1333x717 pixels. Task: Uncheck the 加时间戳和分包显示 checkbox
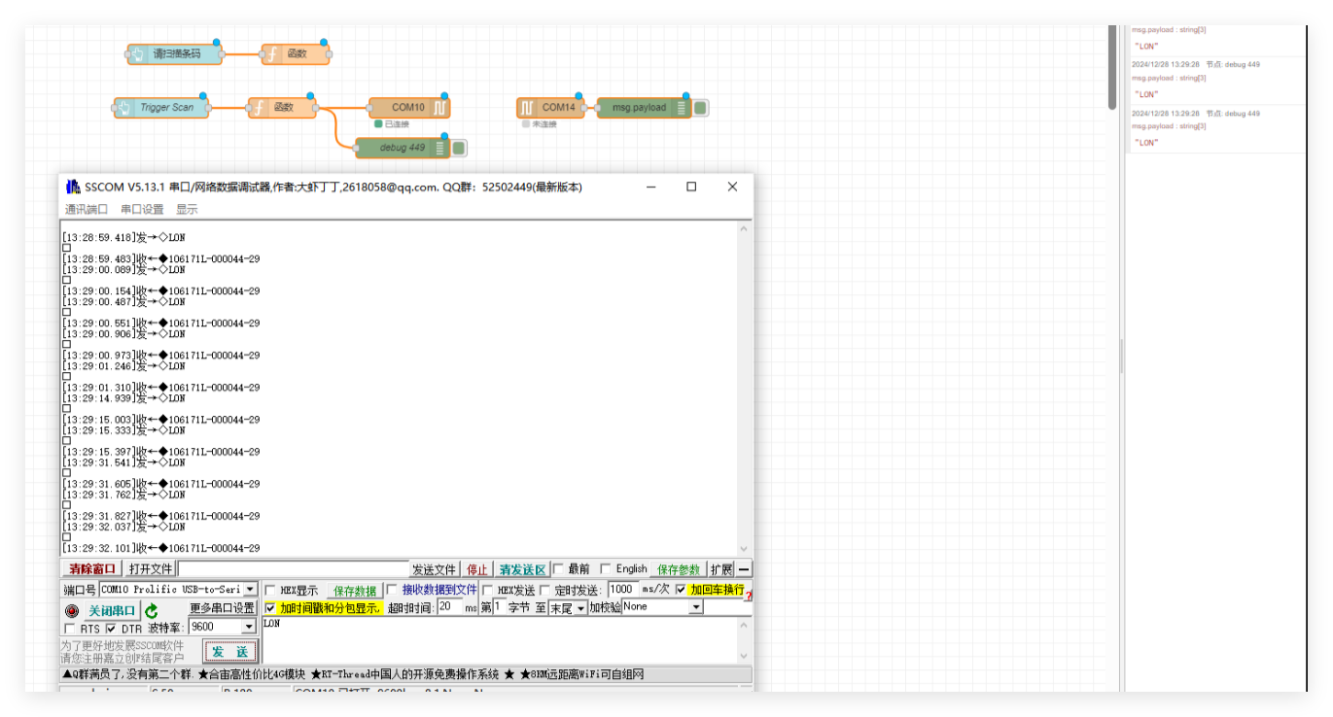pyautogui.click(x=270, y=608)
